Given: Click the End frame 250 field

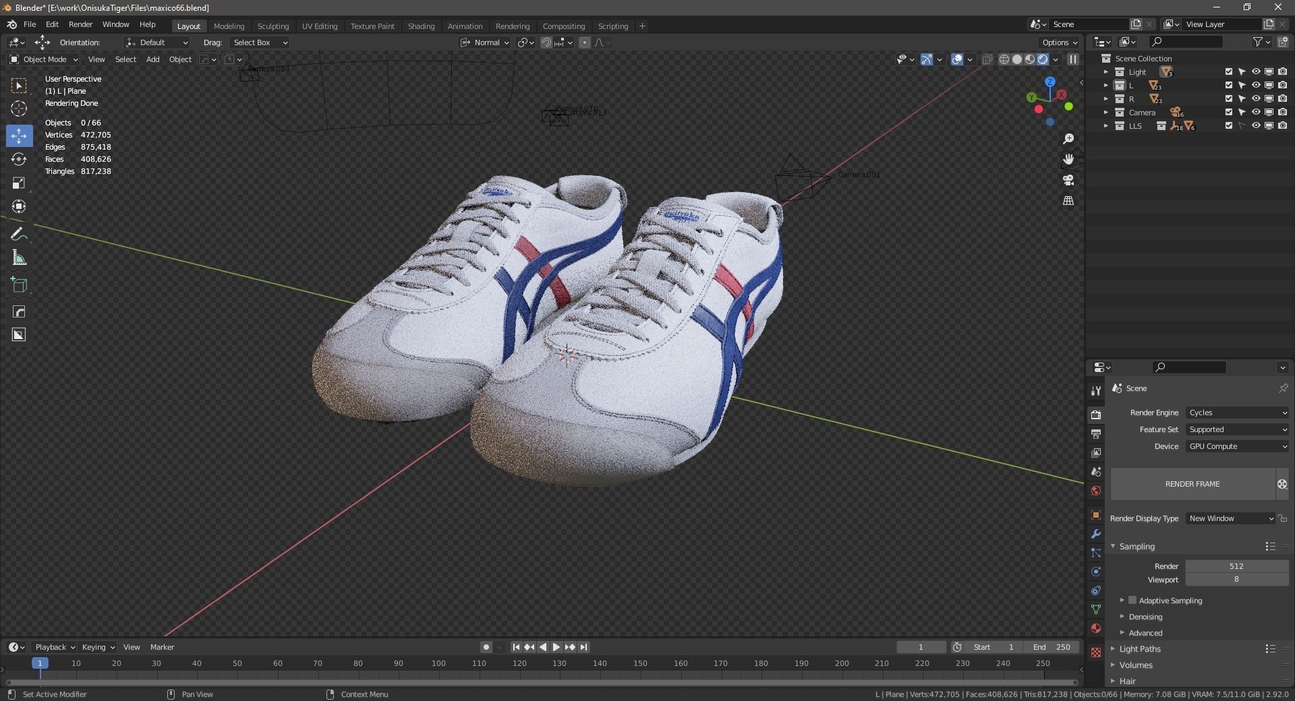Looking at the screenshot, I should pos(1052,647).
